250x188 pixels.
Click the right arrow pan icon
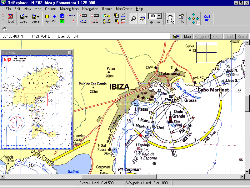(x=197, y=19)
